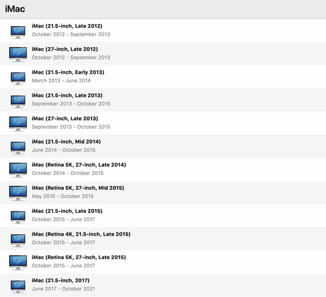Open iMac (21.5-inch, Late 2012) title

[x=67, y=26]
